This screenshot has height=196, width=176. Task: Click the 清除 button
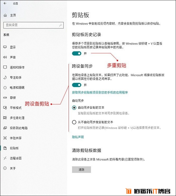click(x=81, y=170)
